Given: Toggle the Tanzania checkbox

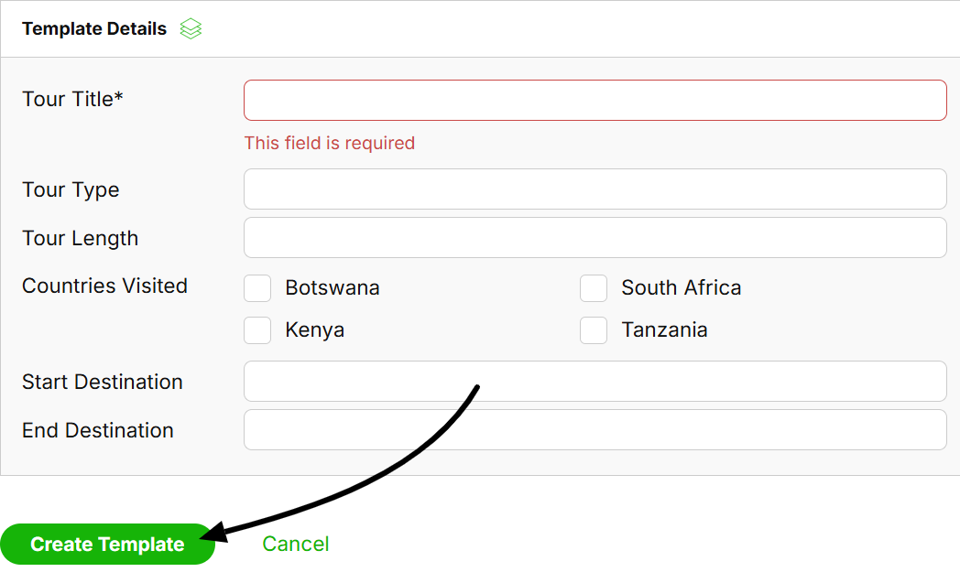Looking at the screenshot, I should pyautogui.click(x=594, y=330).
